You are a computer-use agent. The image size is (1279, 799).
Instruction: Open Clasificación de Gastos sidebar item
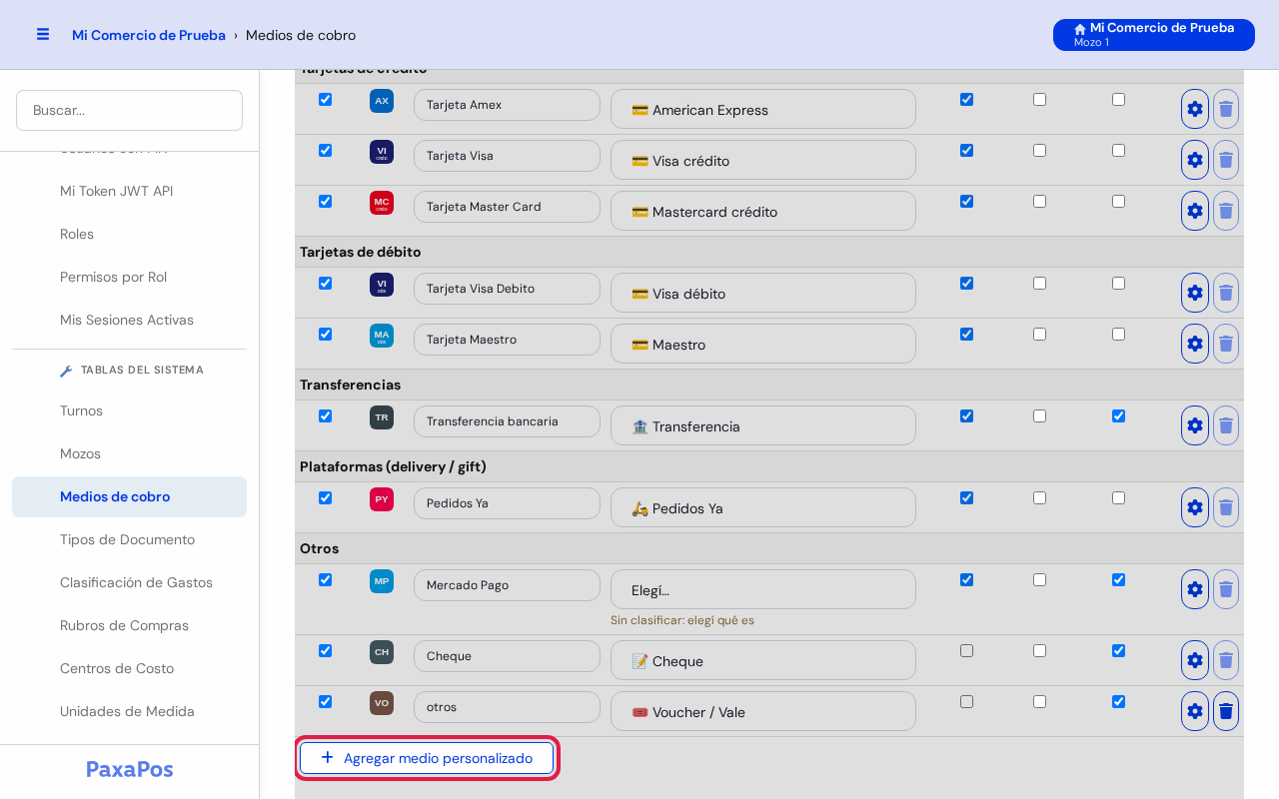130,583
